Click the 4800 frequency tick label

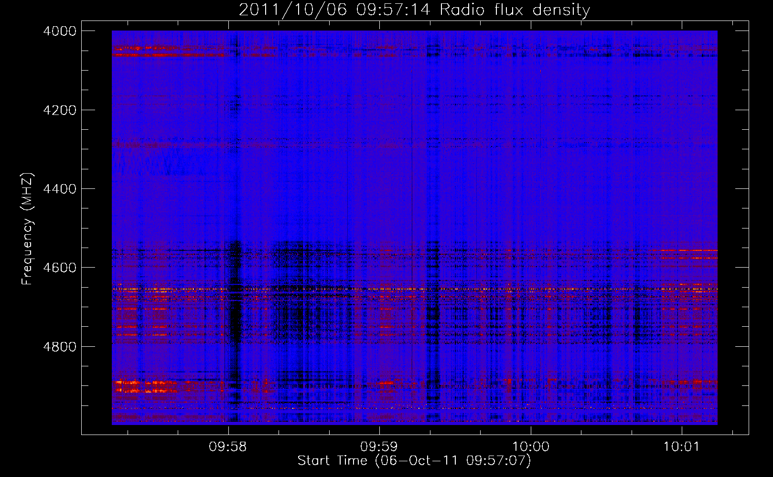[x=60, y=347]
